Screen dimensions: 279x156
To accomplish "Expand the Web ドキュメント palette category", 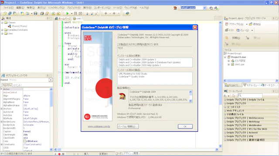I will (x=225, y=111).
